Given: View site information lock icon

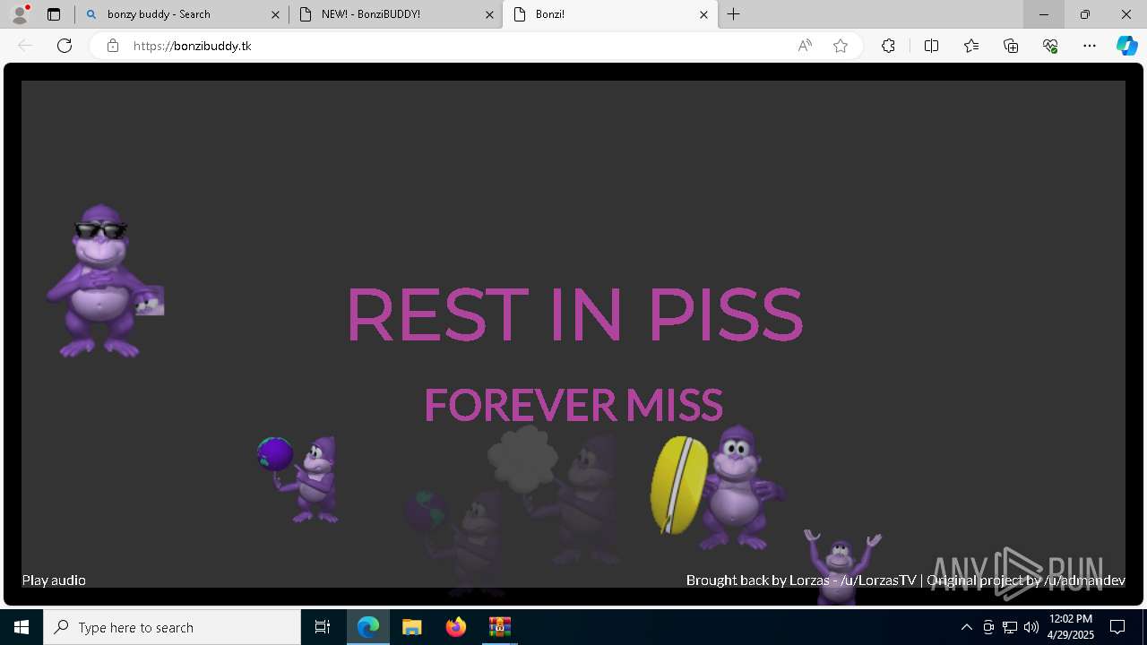Looking at the screenshot, I should click(113, 46).
